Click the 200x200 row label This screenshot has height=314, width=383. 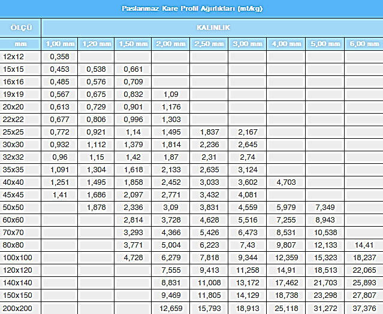pyautogui.click(x=17, y=308)
